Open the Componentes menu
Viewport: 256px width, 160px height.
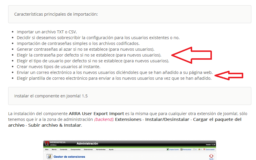(x=75, y=149)
